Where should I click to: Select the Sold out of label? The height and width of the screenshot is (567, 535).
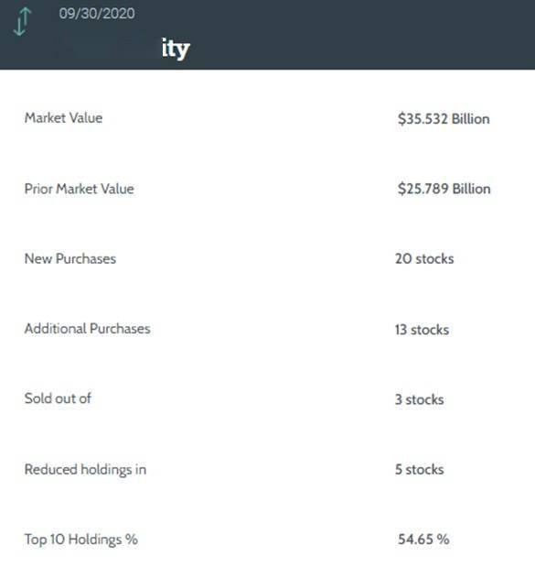58,398
